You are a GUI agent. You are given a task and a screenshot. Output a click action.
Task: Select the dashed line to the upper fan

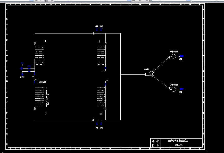pos(161,64)
